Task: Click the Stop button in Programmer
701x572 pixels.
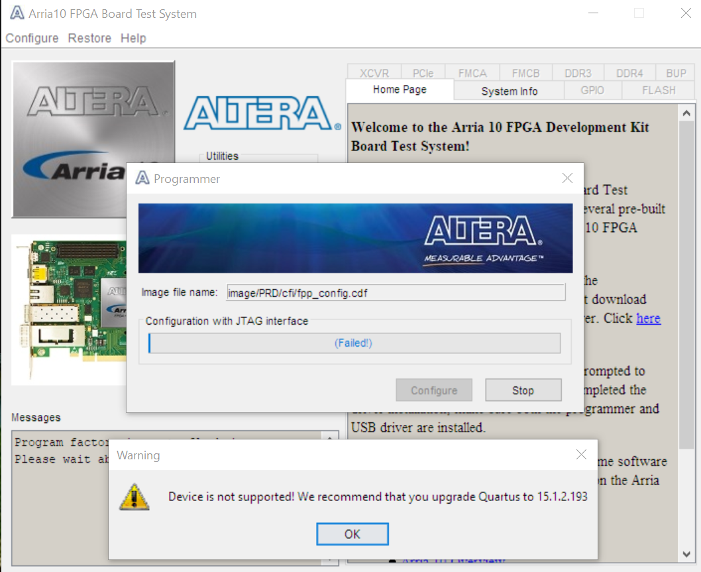Action: [x=523, y=390]
